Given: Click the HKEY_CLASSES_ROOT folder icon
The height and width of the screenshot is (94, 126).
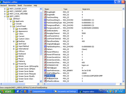Looking at the screenshot, I should tap(7, 9).
